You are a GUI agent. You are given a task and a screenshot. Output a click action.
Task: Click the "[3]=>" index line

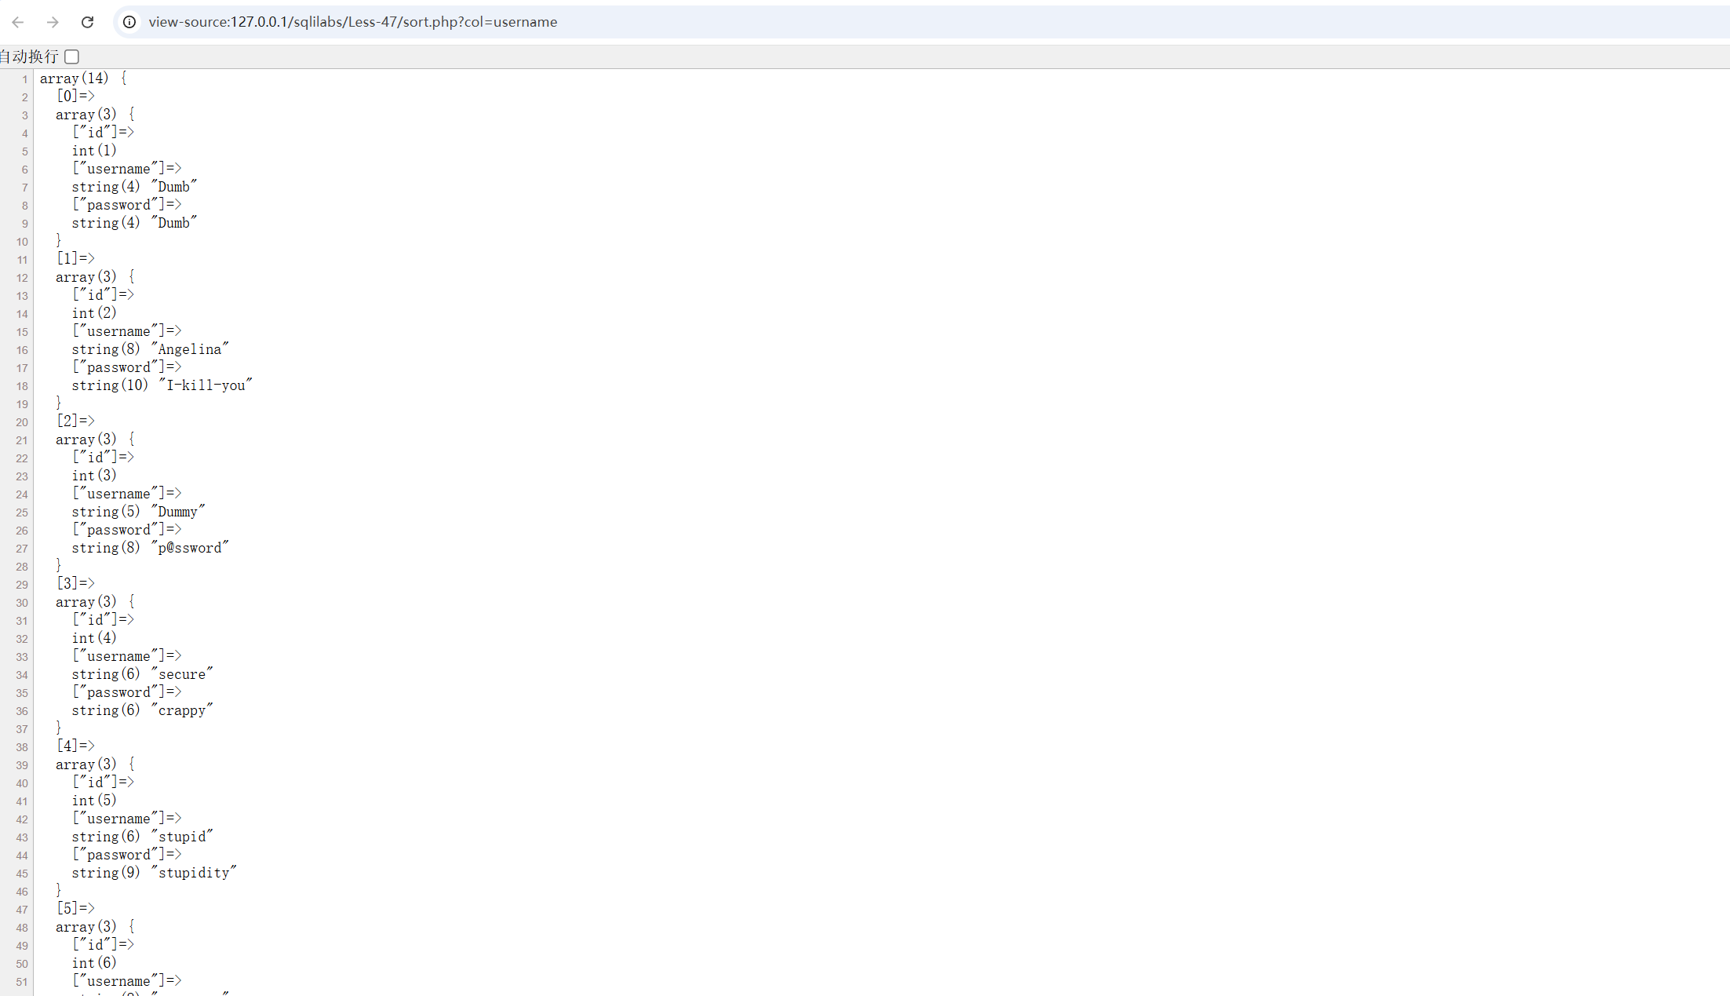(75, 583)
